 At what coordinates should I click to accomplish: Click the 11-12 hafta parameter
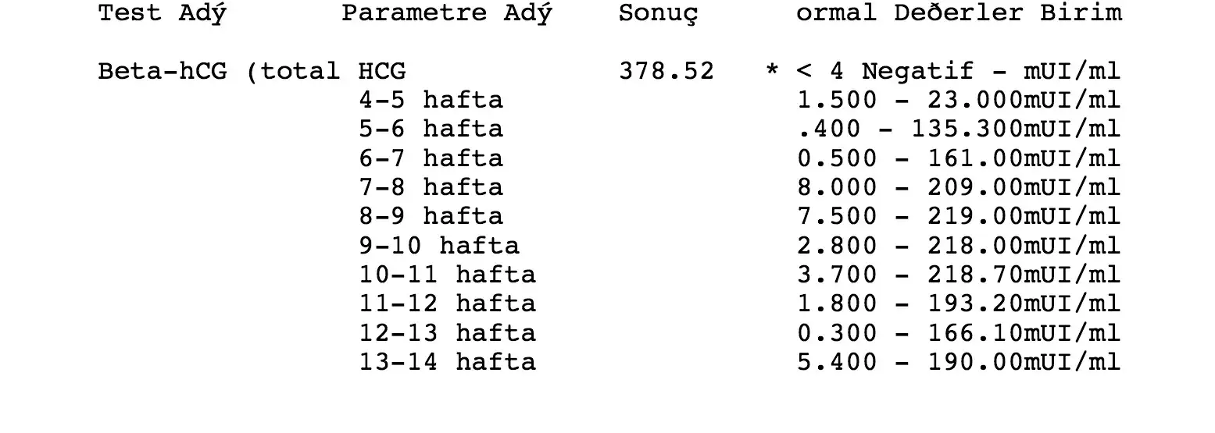448,303
